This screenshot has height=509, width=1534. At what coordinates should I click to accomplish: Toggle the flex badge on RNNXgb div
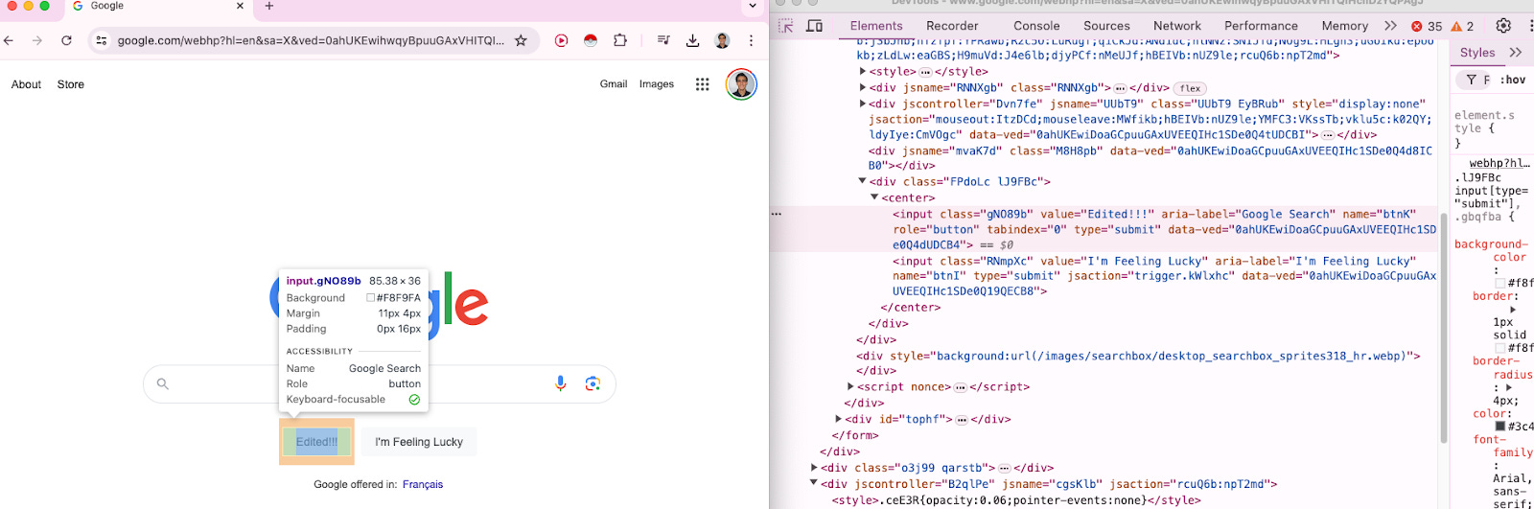[x=1190, y=88]
